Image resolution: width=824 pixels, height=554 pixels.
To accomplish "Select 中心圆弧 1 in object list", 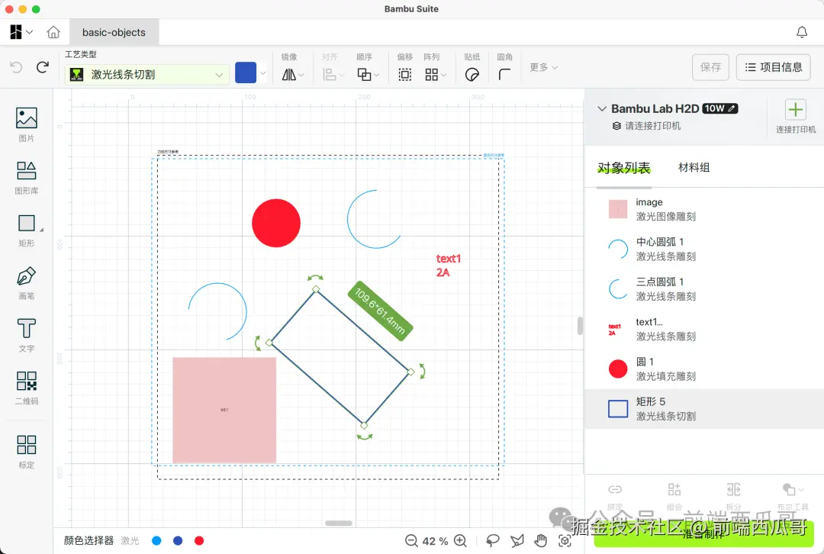I will 704,249.
